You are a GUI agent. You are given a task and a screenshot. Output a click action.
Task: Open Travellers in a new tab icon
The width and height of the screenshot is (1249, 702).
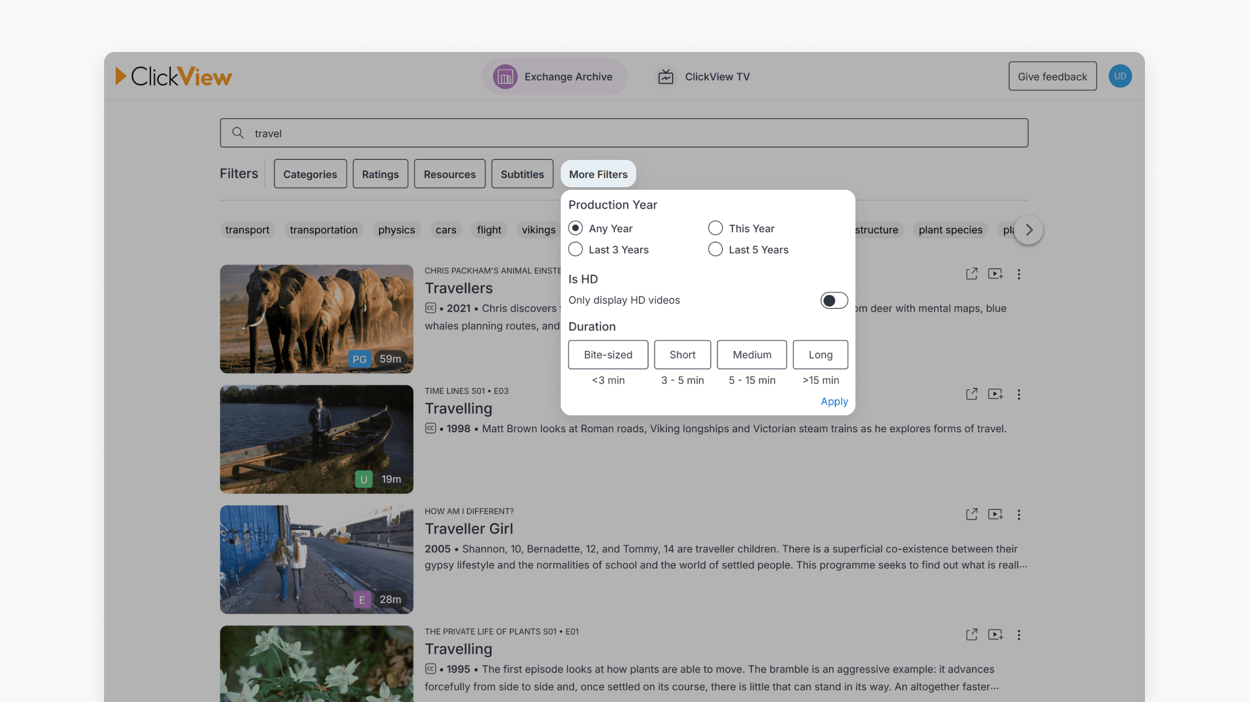[x=971, y=274]
